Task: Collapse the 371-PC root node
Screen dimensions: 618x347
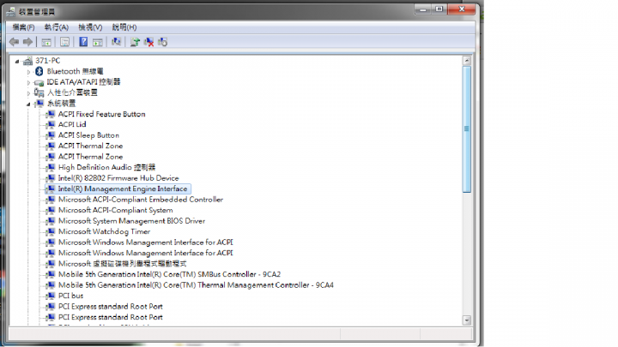Action: (x=17, y=61)
